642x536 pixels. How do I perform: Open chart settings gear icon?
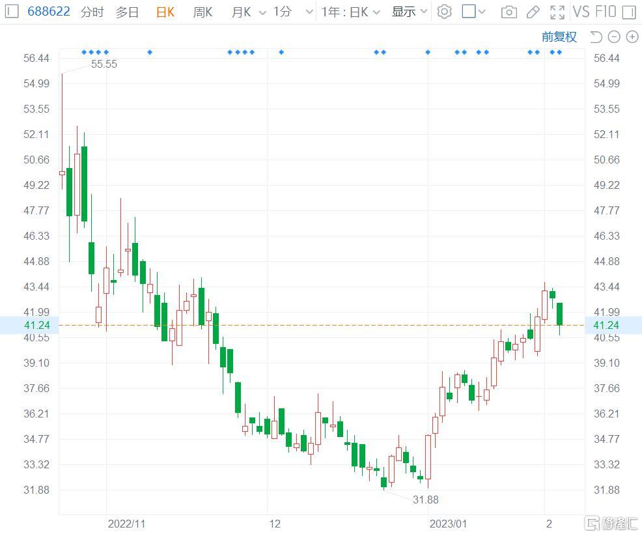coord(444,12)
